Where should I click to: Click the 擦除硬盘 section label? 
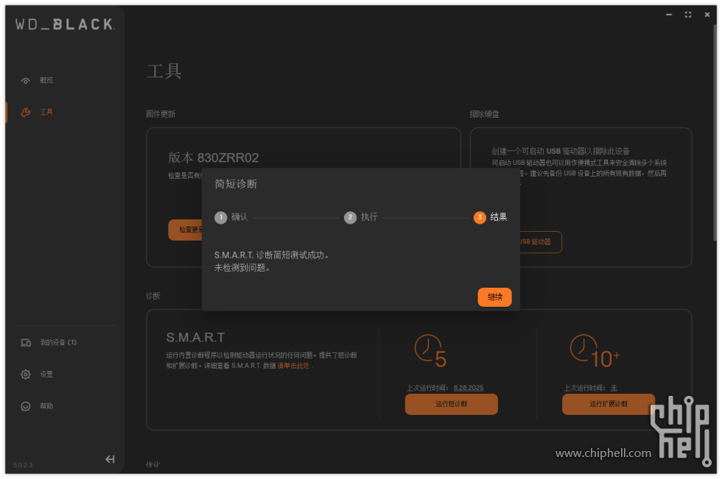pyautogui.click(x=485, y=114)
